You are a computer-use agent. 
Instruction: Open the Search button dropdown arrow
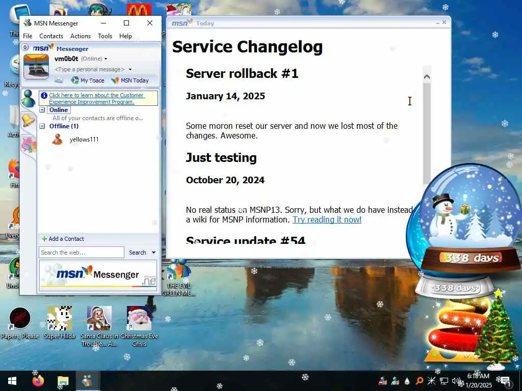click(x=153, y=253)
